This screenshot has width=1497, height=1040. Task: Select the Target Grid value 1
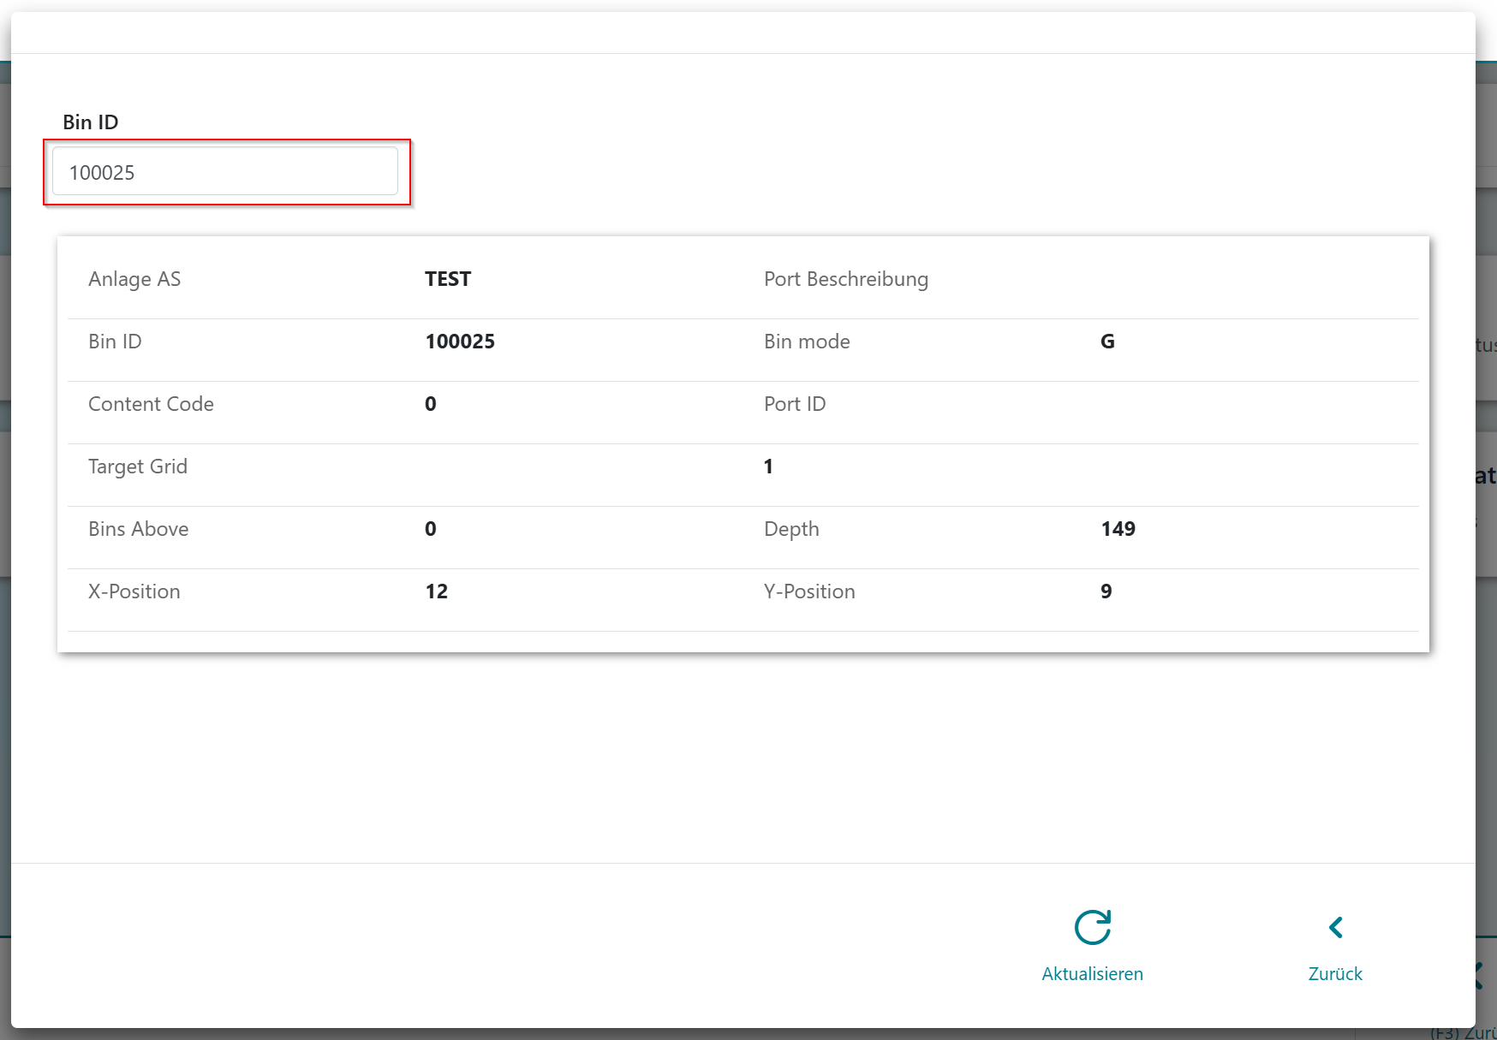click(x=768, y=467)
